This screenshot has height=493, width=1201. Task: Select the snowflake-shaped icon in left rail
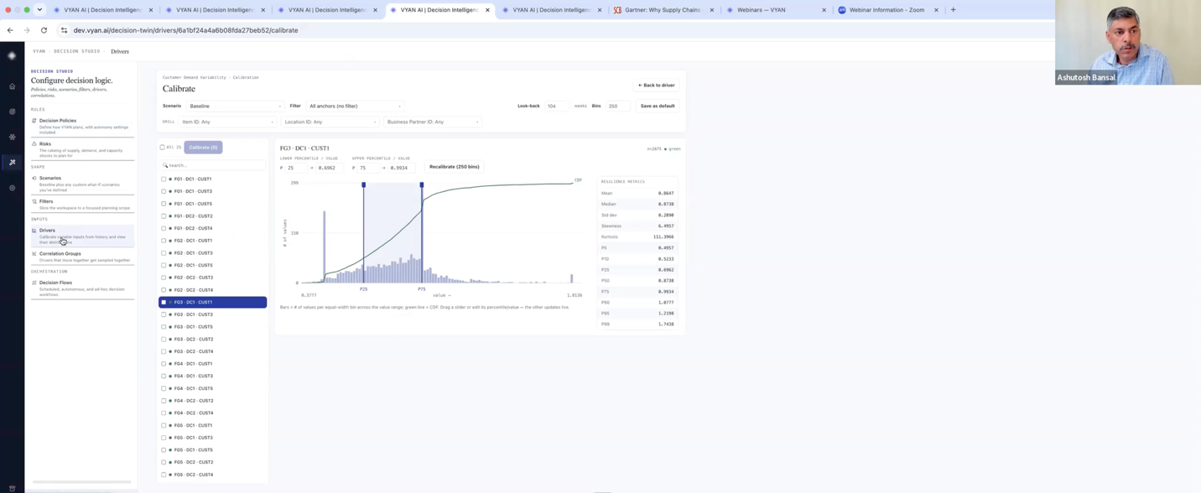[12, 137]
